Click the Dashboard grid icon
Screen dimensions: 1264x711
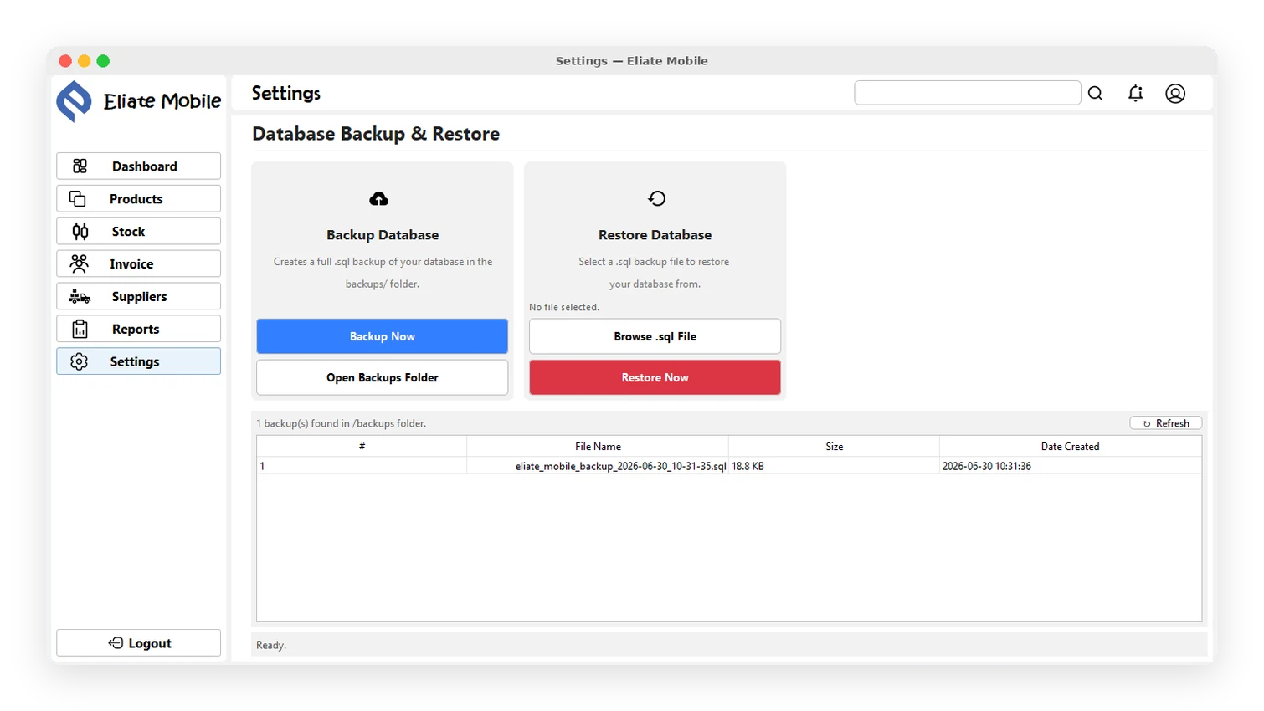click(80, 166)
